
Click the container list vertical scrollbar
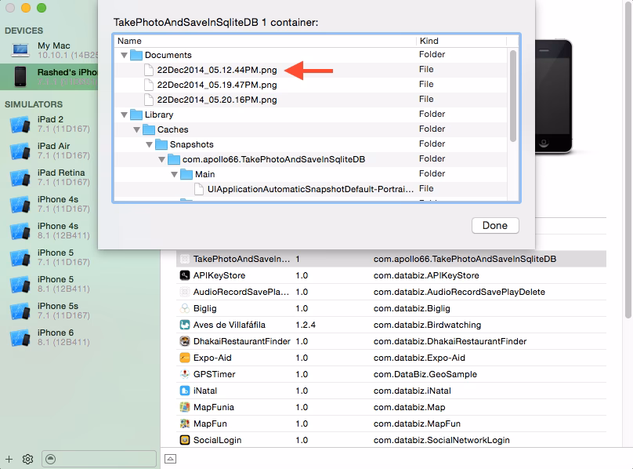coord(513,96)
